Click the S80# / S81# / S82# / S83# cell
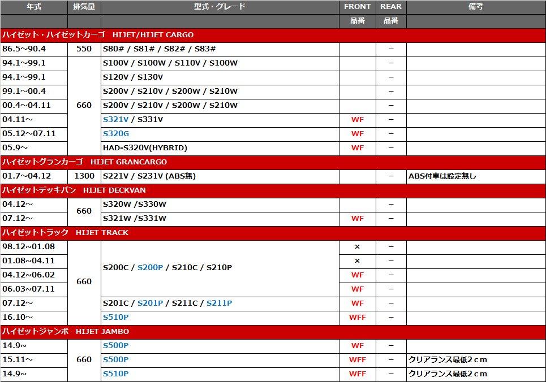 220,49
